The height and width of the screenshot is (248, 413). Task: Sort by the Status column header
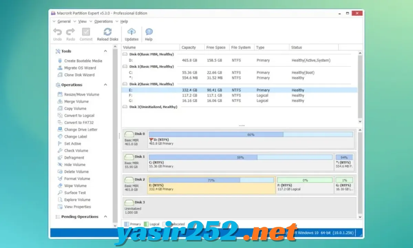(x=314, y=47)
